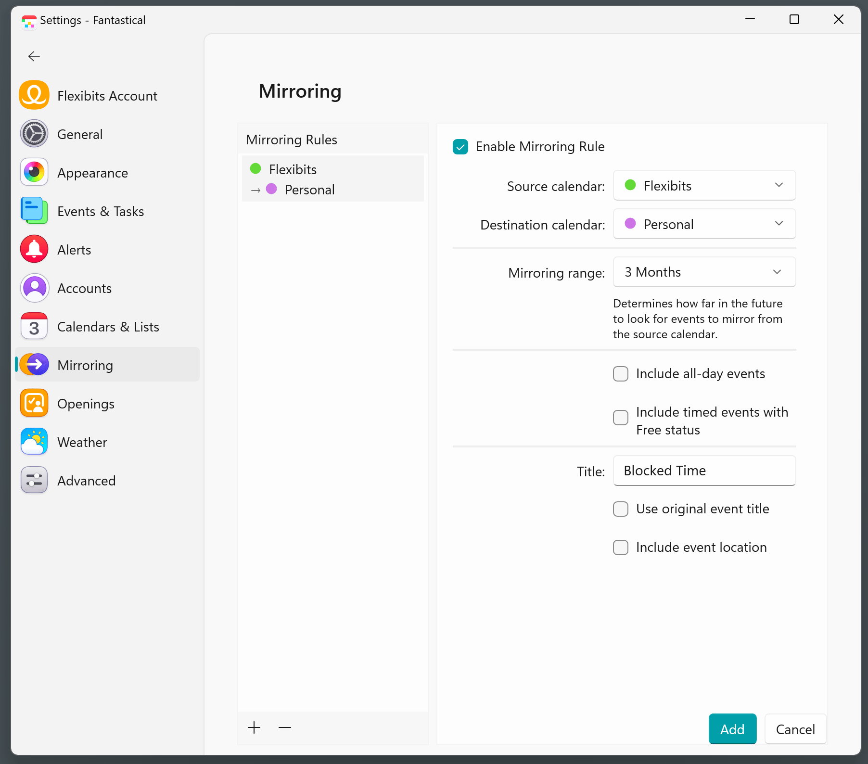
Task: Close the Settings window
Action: (x=839, y=19)
